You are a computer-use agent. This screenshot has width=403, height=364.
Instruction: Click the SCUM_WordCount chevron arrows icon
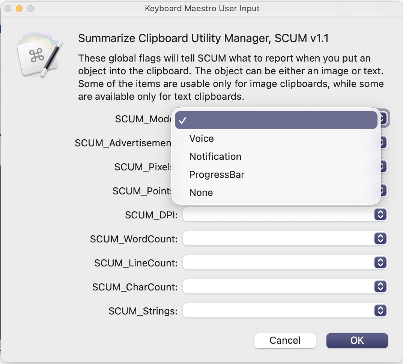click(380, 239)
